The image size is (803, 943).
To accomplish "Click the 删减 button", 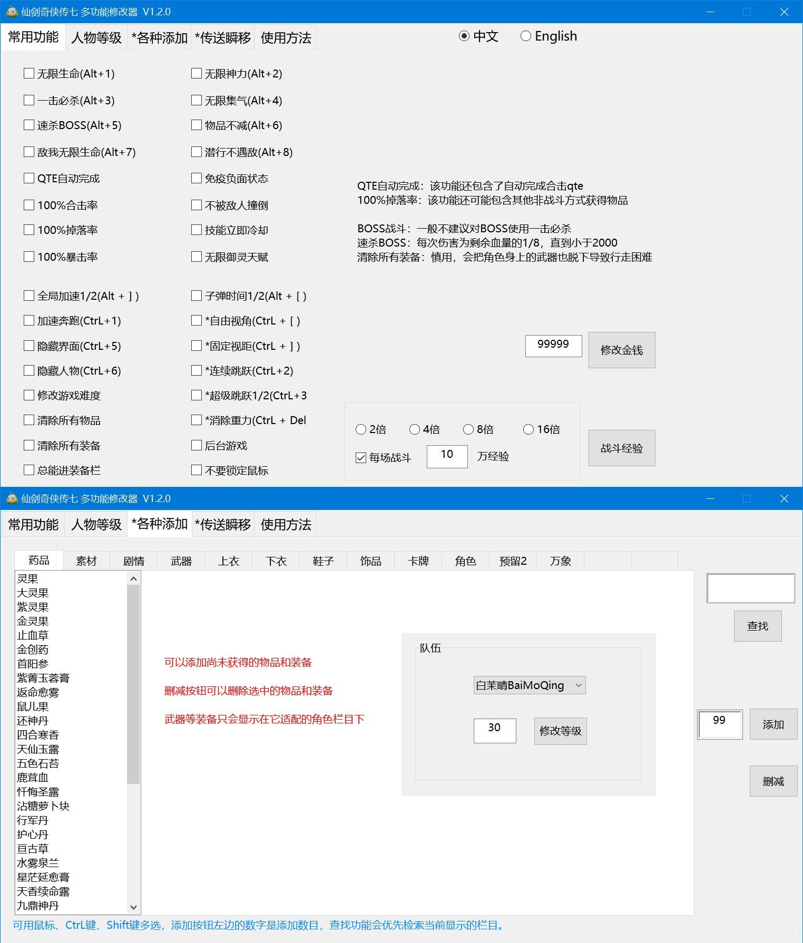I will click(x=773, y=781).
